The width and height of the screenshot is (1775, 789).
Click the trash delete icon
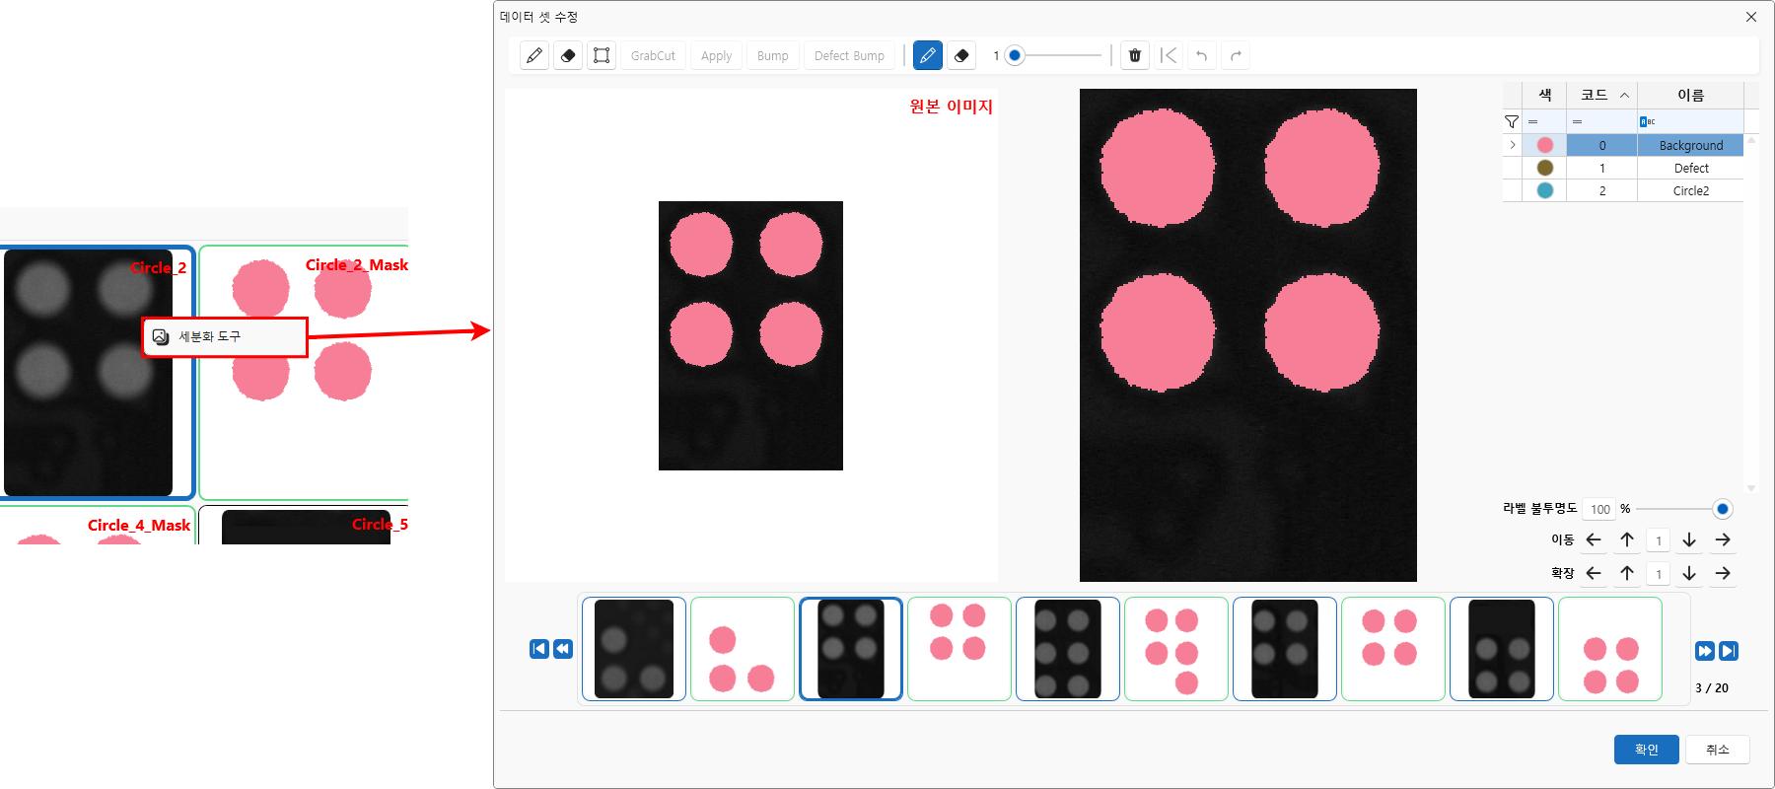click(x=1135, y=56)
